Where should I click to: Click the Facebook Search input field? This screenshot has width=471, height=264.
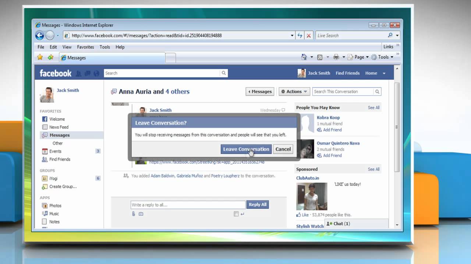[x=162, y=73]
